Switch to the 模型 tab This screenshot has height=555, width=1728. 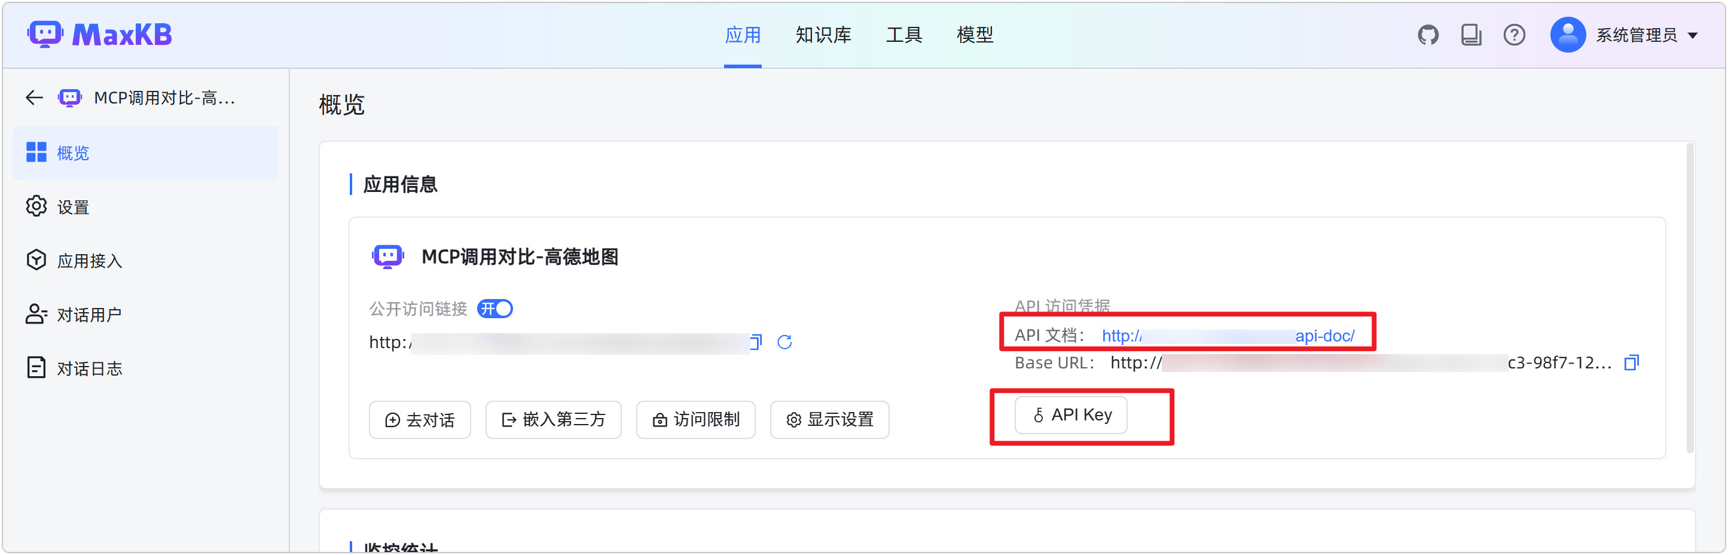pyautogui.click(x=975, y=35)
